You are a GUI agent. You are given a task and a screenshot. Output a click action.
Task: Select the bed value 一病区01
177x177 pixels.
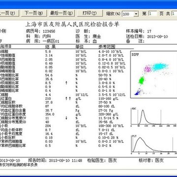click(x=51, y=41)
